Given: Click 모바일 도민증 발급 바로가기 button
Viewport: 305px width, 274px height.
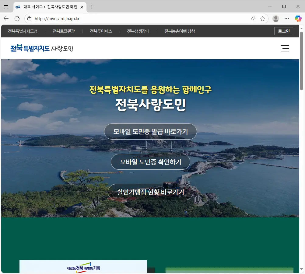Looking at the screenshot, I should tap(150, 132).
